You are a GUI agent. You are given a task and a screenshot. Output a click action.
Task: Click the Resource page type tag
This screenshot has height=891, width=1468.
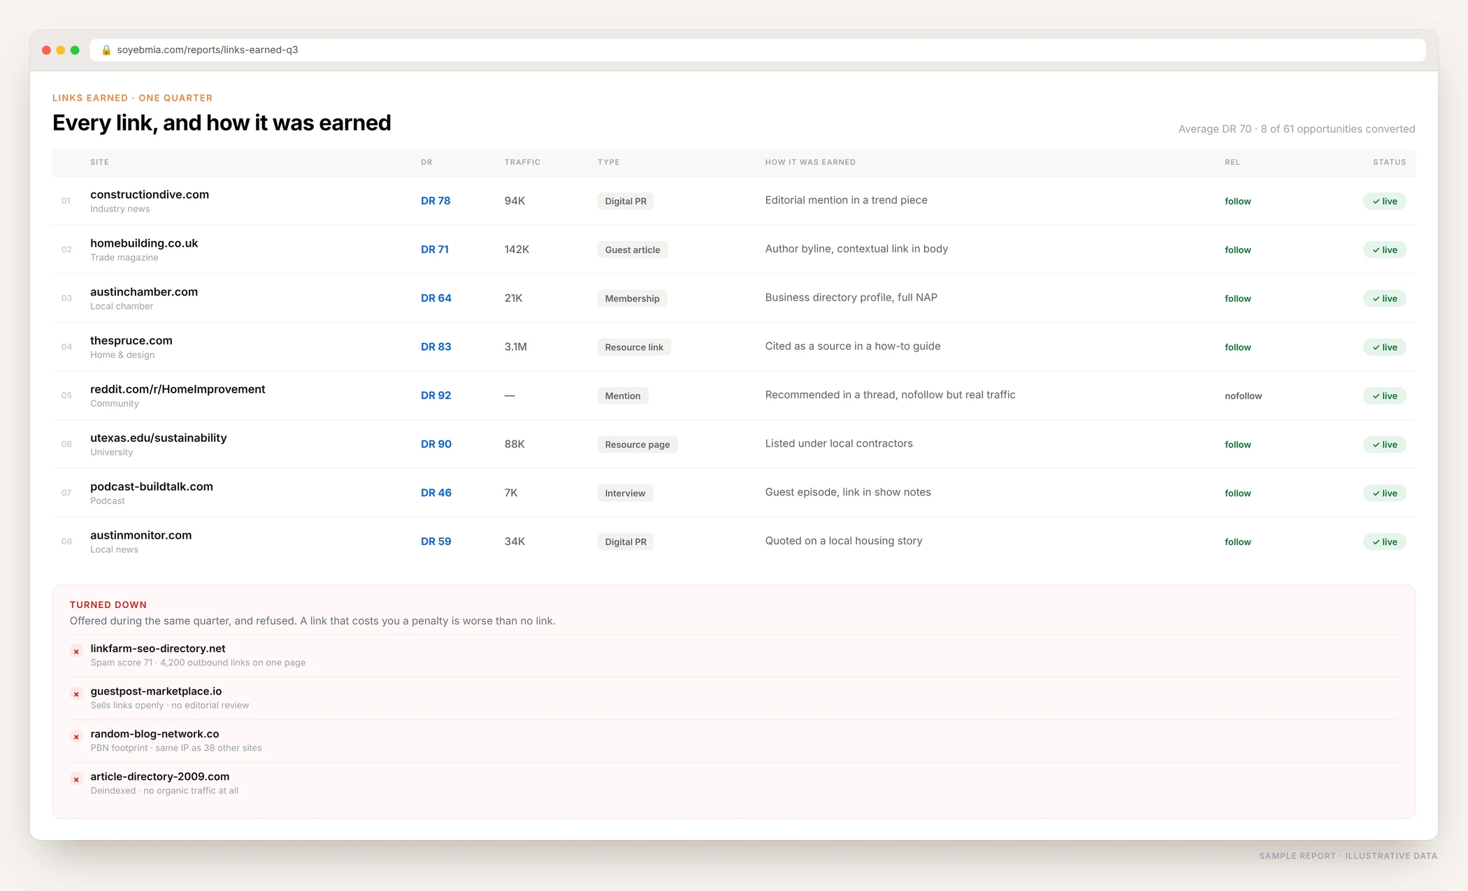pos(638,444)
